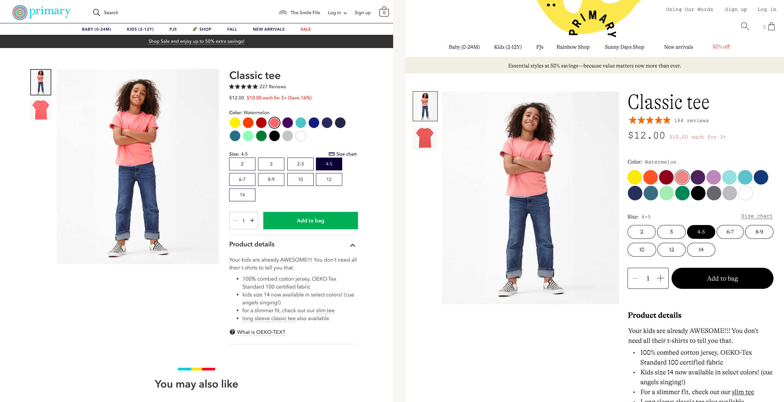This screenshot has height=402, width=784.
Task: Open the PJs navigation tab
Action: (173, 29)
